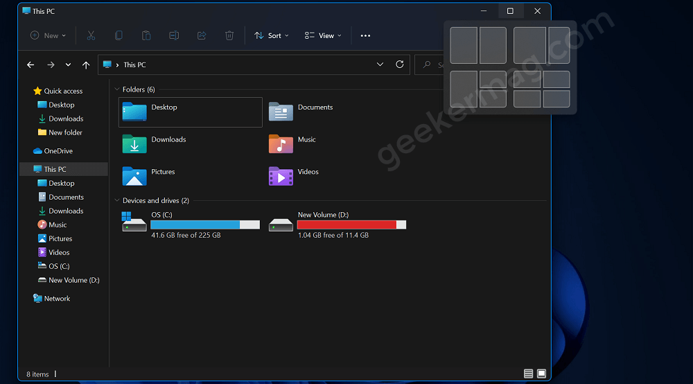This screenshot has width=693, height=384.
Task: Select This PC in navigation pane
Action: point(64,169)
